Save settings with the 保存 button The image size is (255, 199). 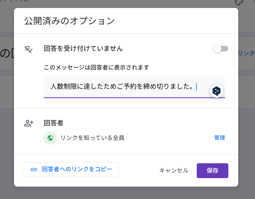pyautogui.click(x=213, y=171)
